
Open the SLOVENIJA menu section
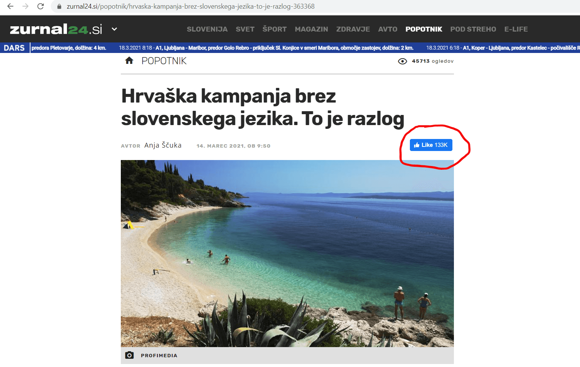(207, 29)
